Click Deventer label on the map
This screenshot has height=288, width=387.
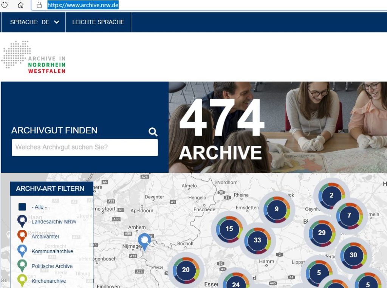[155, 197]
